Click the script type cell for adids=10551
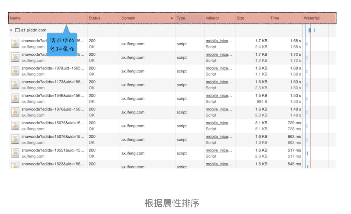 (x=182, y=153)
